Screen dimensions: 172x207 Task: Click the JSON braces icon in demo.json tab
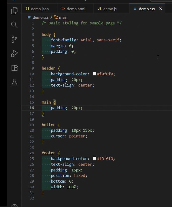[x=27, y=9]
